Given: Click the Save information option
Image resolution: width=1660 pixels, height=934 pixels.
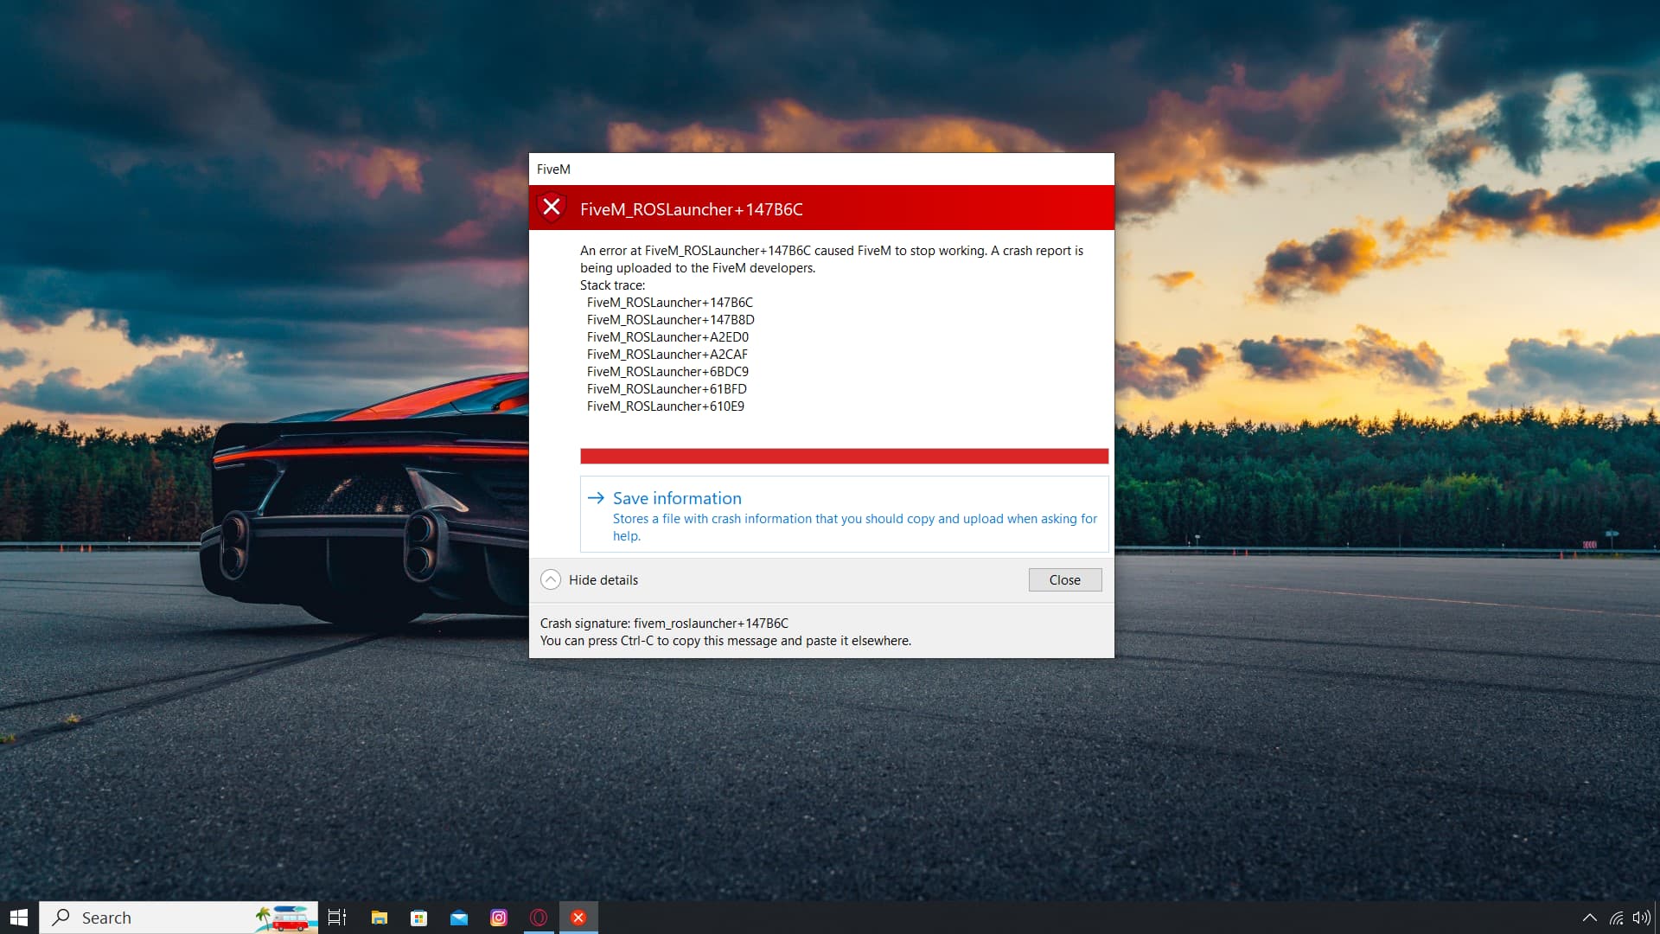Looking at the screenshot, I should (x=676, y=498).
